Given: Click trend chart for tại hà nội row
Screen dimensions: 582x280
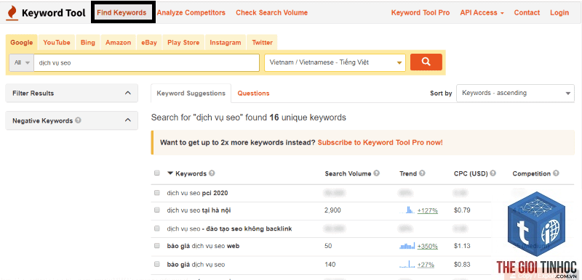Looking at the screenshot, I should (407, 210).
